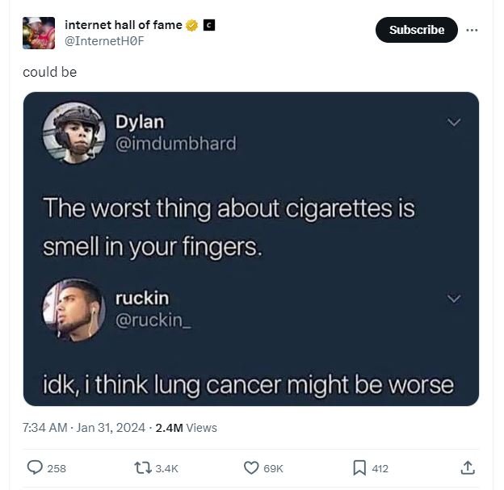Screen dimensions: 504x490
Task: Open internet hall of fame profile name
Action: pyautogui.click(x=124, y=25)
